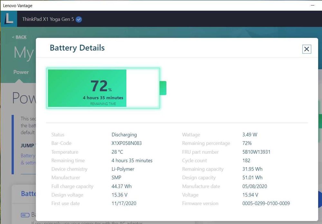Click the 'Status' field label
The height and width of the screenshot is (224, 322).
(58, 135)
